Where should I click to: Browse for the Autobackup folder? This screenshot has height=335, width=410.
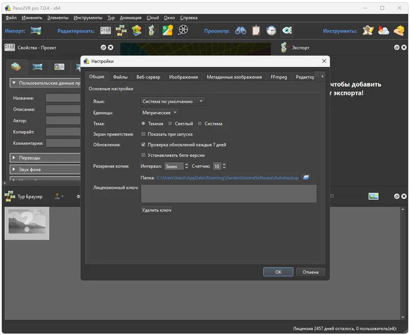point(306,178)
